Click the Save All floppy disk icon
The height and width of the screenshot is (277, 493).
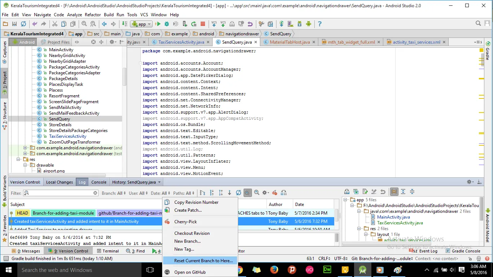click(x=14, y=24)
